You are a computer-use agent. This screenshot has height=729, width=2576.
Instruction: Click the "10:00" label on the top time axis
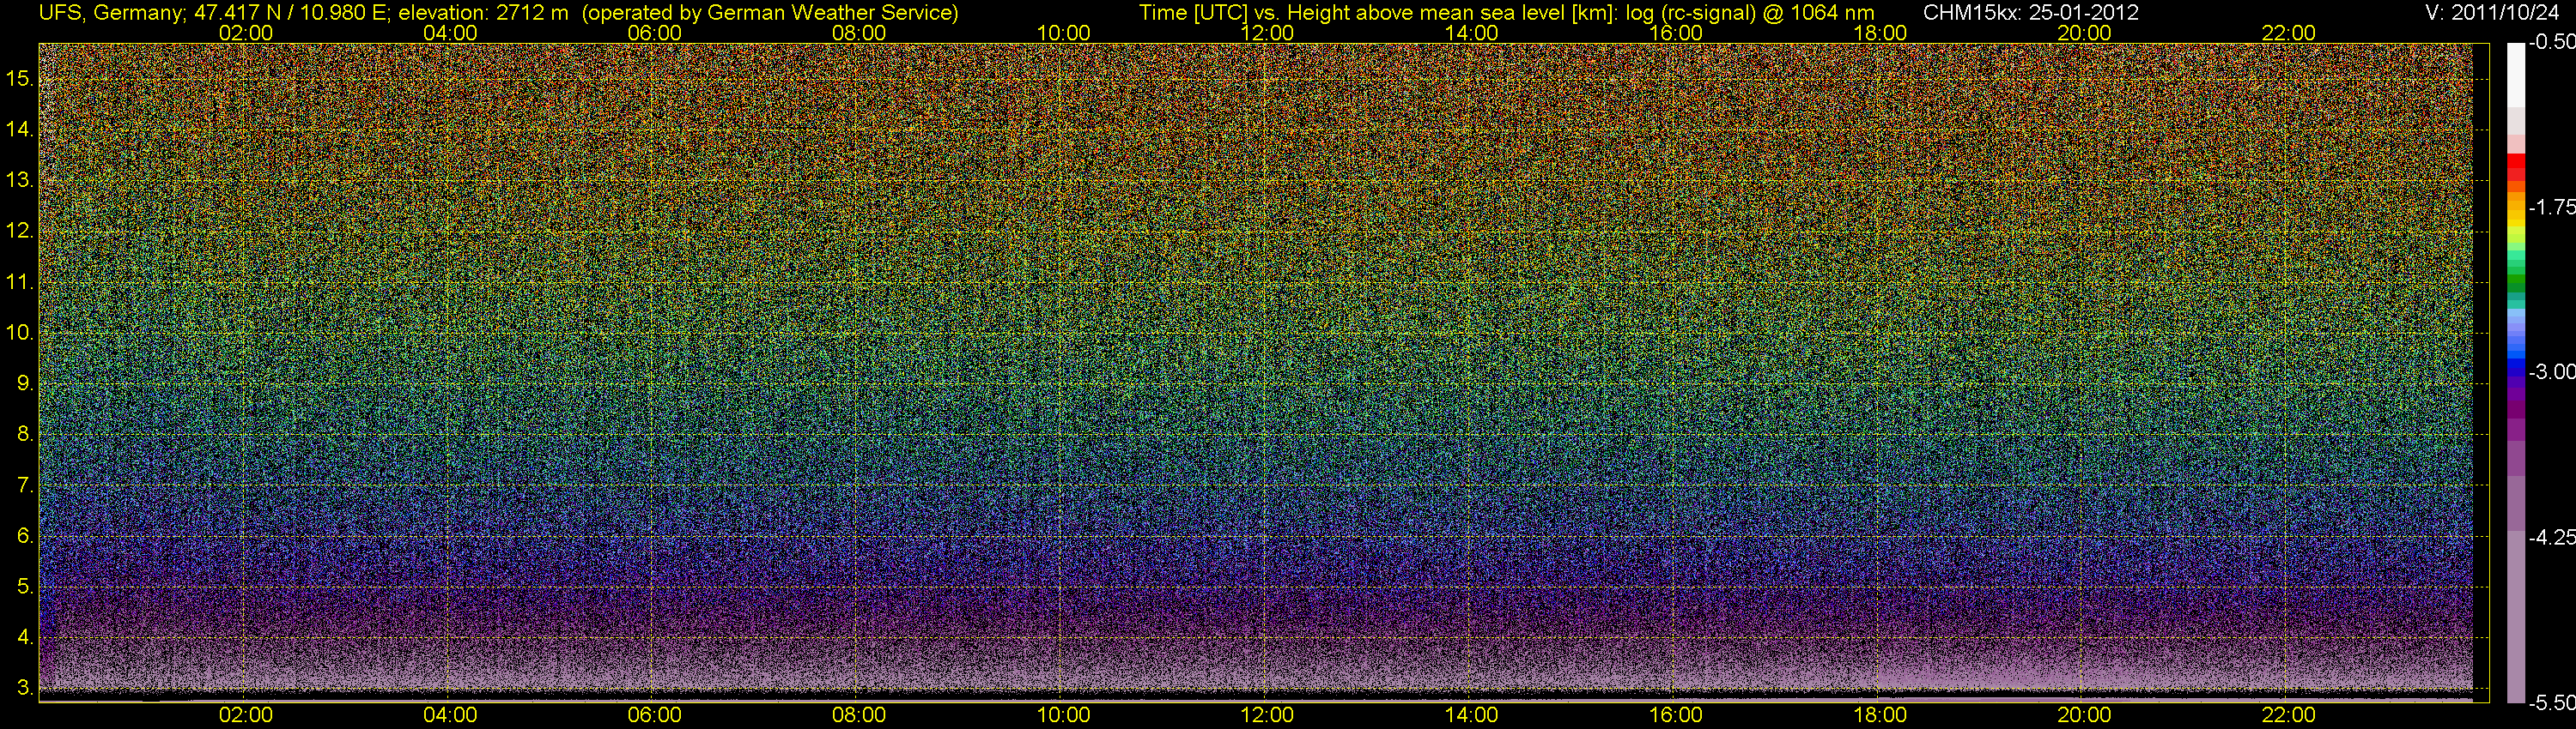pyautogui.click(x=1063, y=33)
